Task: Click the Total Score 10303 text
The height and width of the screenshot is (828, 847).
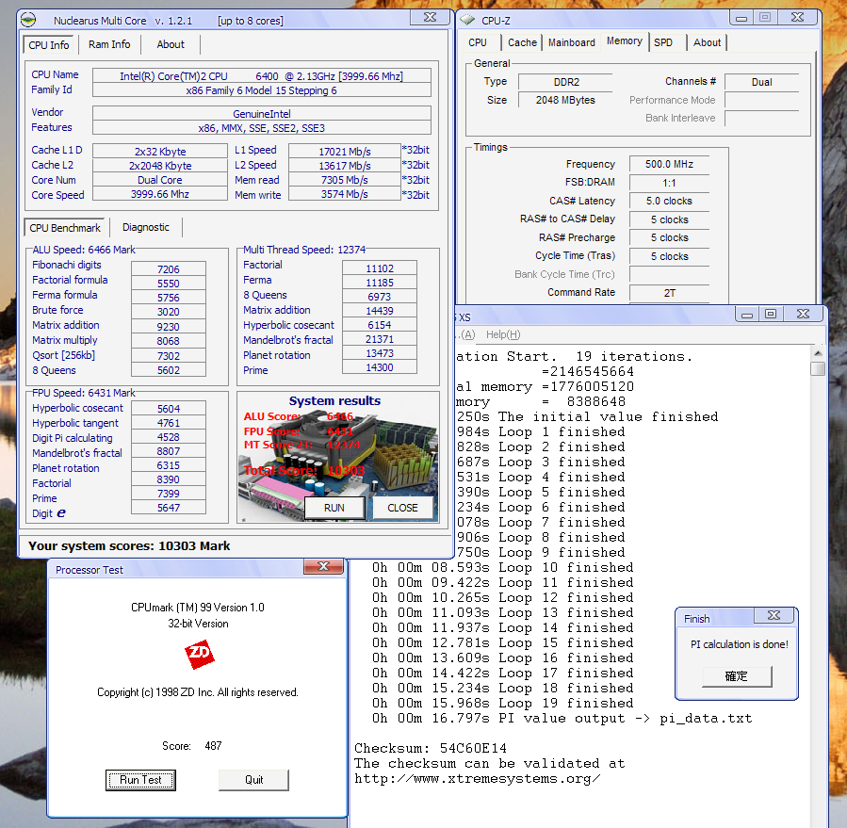Action: pyautogui.click(x=304, y=470)
